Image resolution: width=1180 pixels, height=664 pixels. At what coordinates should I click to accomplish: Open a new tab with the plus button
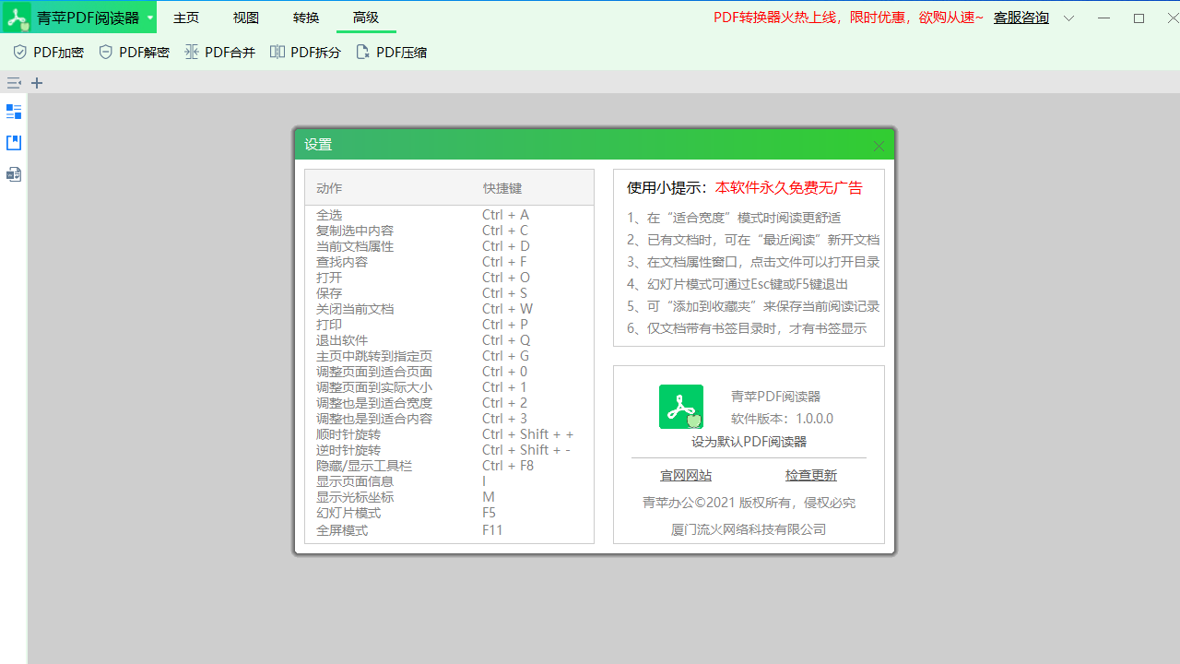(37, 82)
